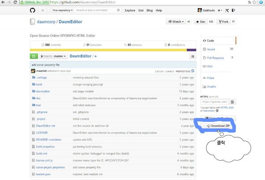Expand the Watch dropdown button
Viewport: 265px width, 180px height.
(176, 22)
